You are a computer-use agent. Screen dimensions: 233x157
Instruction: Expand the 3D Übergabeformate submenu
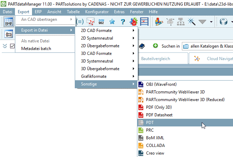(x=106, y=69)
